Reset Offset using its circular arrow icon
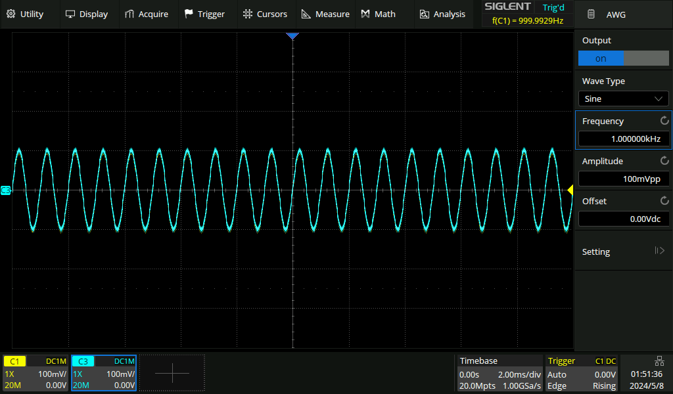Image resolution: width=673 pixels, height=394 pixels. pos(664,201)
